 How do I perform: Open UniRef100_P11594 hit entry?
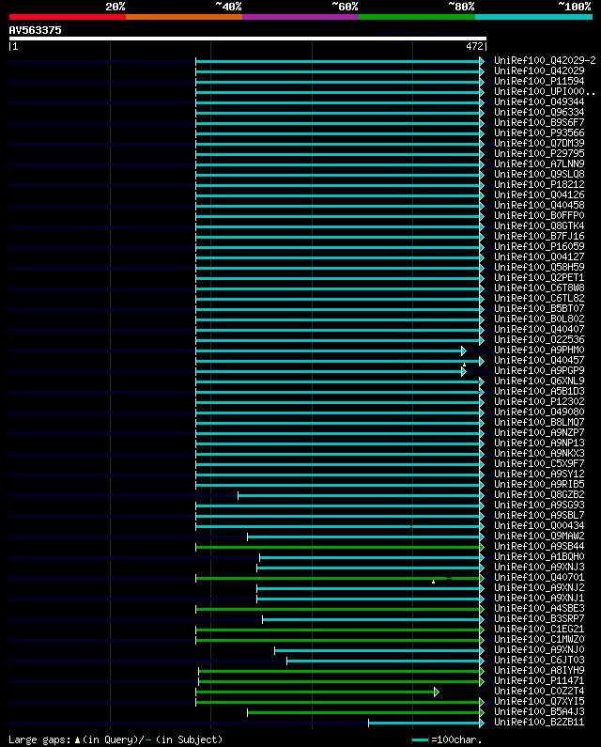click(x=539, y=82)
